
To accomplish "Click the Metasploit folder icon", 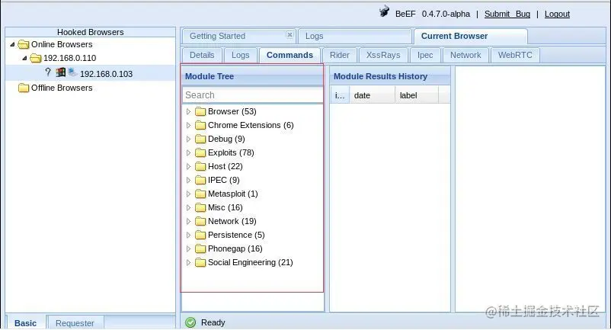I will click(x=200, y=194).
